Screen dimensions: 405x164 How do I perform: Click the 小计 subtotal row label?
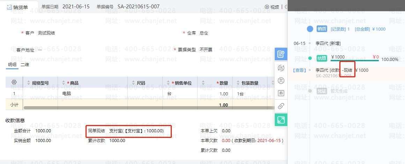[x=14, y=105]
